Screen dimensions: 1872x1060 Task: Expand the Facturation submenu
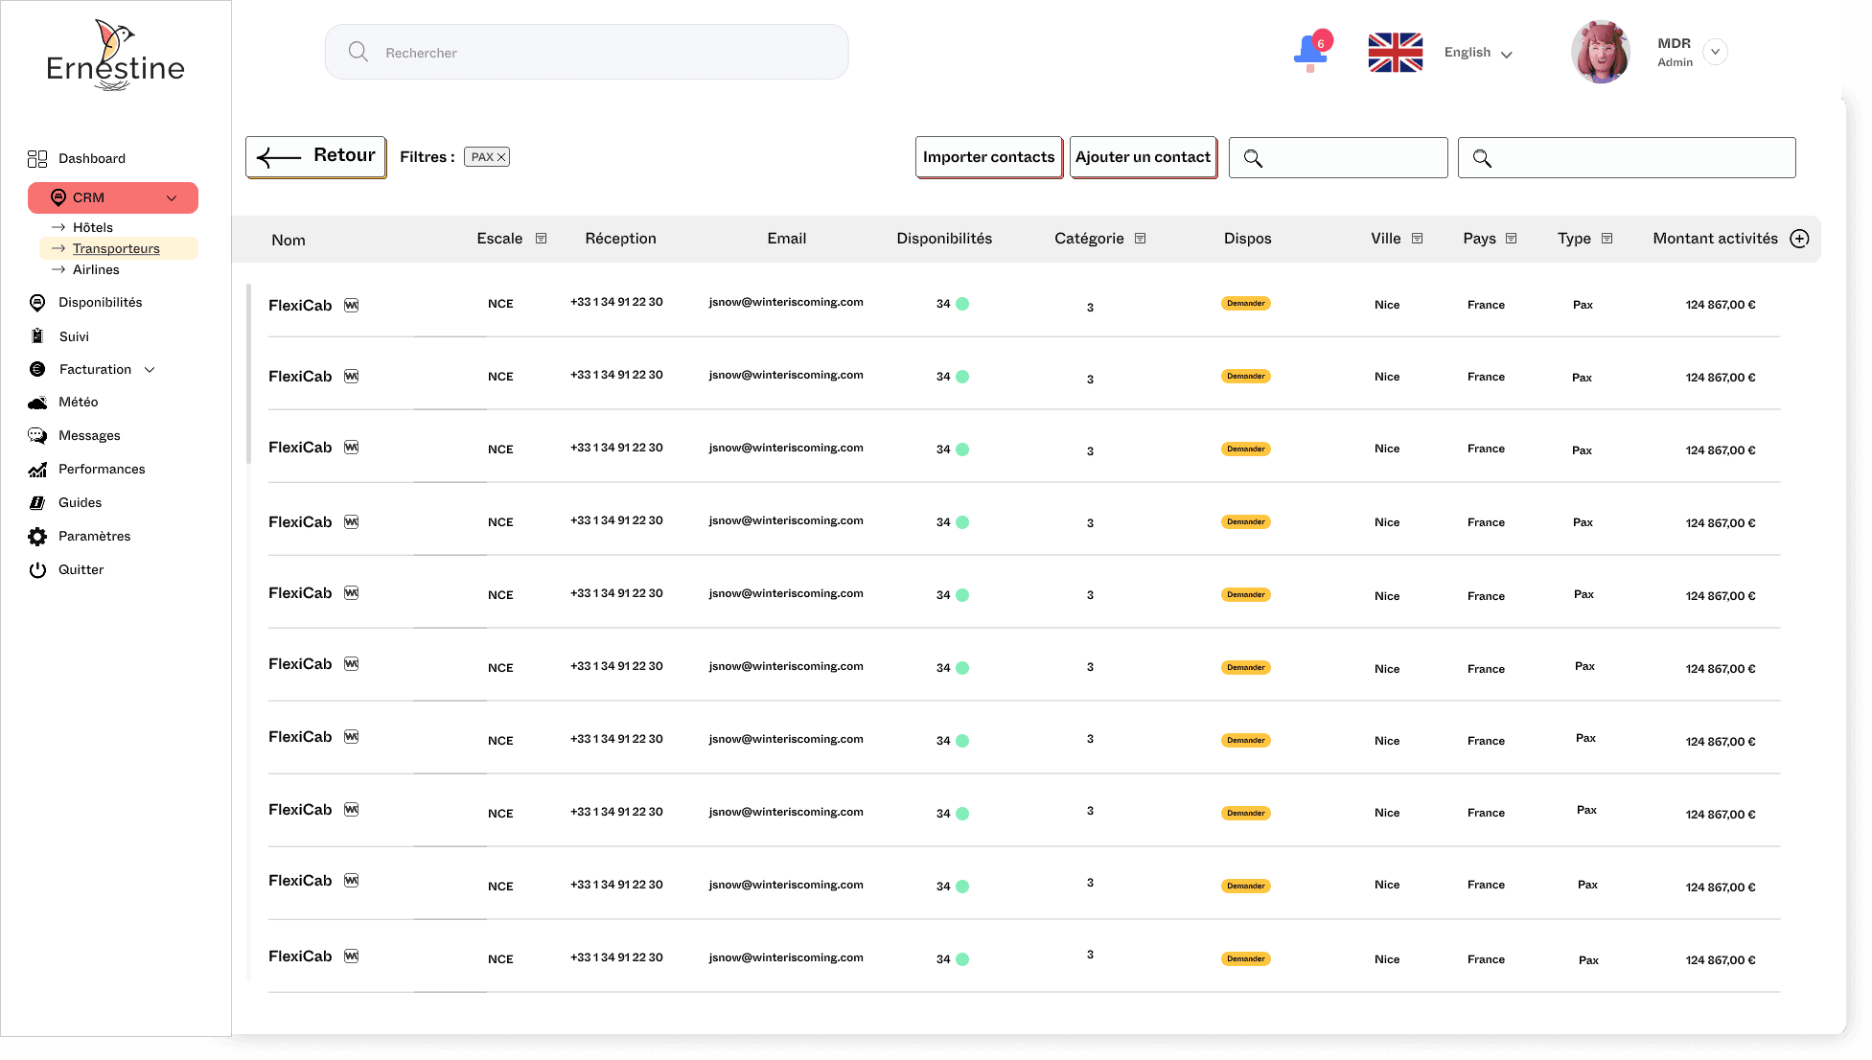(150, 370)
